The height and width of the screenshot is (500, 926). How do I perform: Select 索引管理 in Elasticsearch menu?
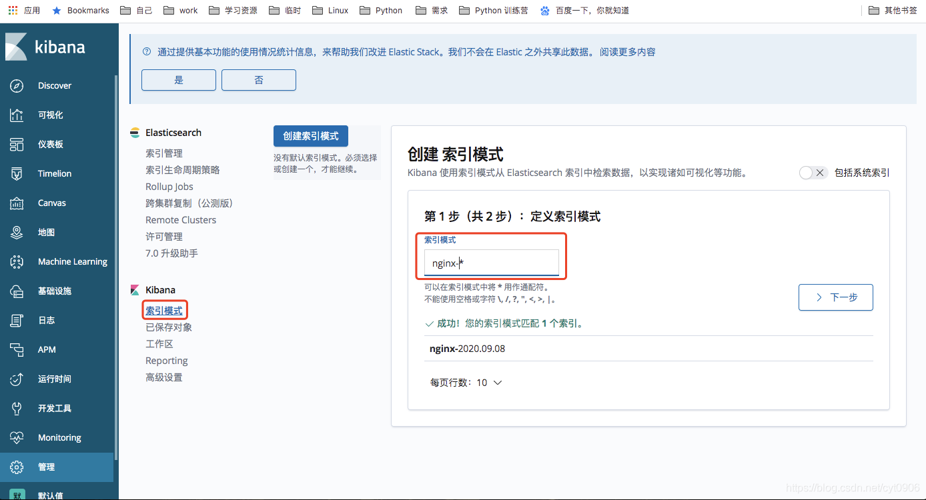(x=164, y=153)
